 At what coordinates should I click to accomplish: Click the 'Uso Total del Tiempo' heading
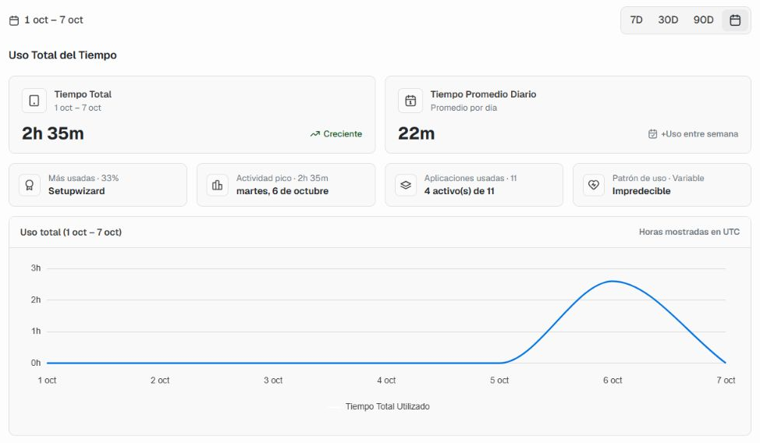coord(62,55)
